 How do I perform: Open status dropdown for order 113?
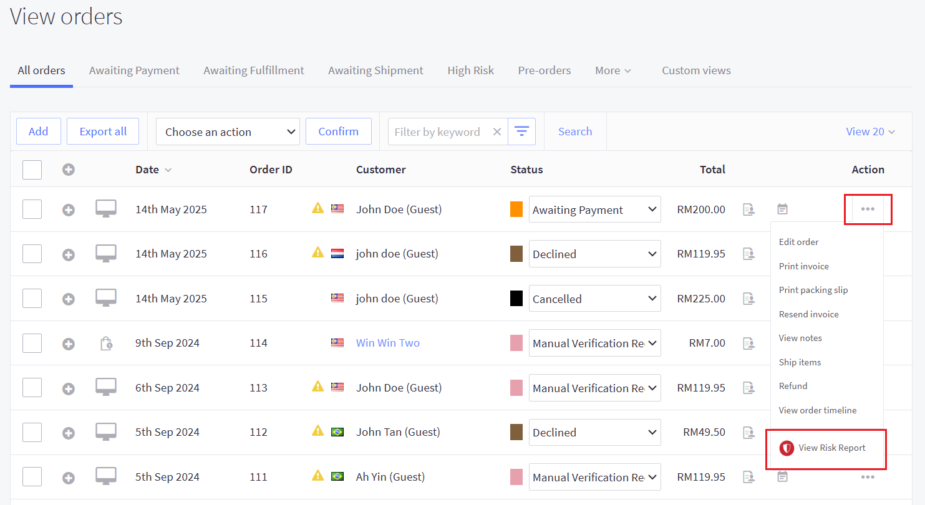[x=595, y=388]
